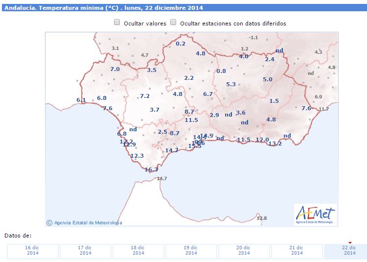Image resolution: width=367 pixels, height=262 pixels.
Task: View the 21 dic 2014 temperatures
Action: (x=297, y=251)
